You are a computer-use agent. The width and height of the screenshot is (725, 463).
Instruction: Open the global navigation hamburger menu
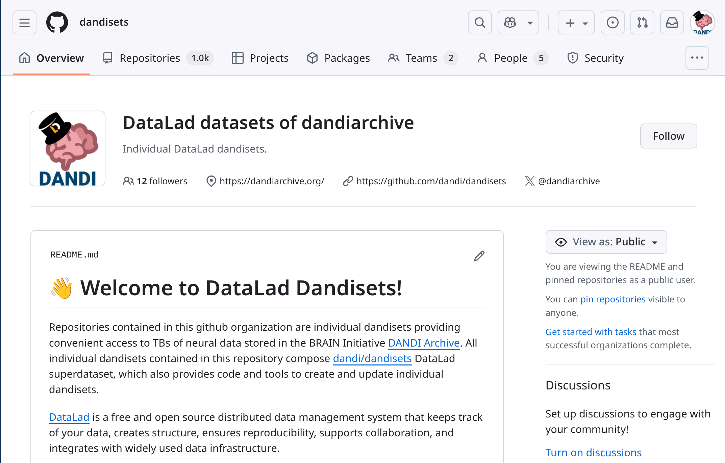[x=24, y=22]
